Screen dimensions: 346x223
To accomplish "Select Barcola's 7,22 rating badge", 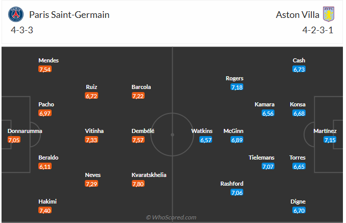I will (139, 96).
